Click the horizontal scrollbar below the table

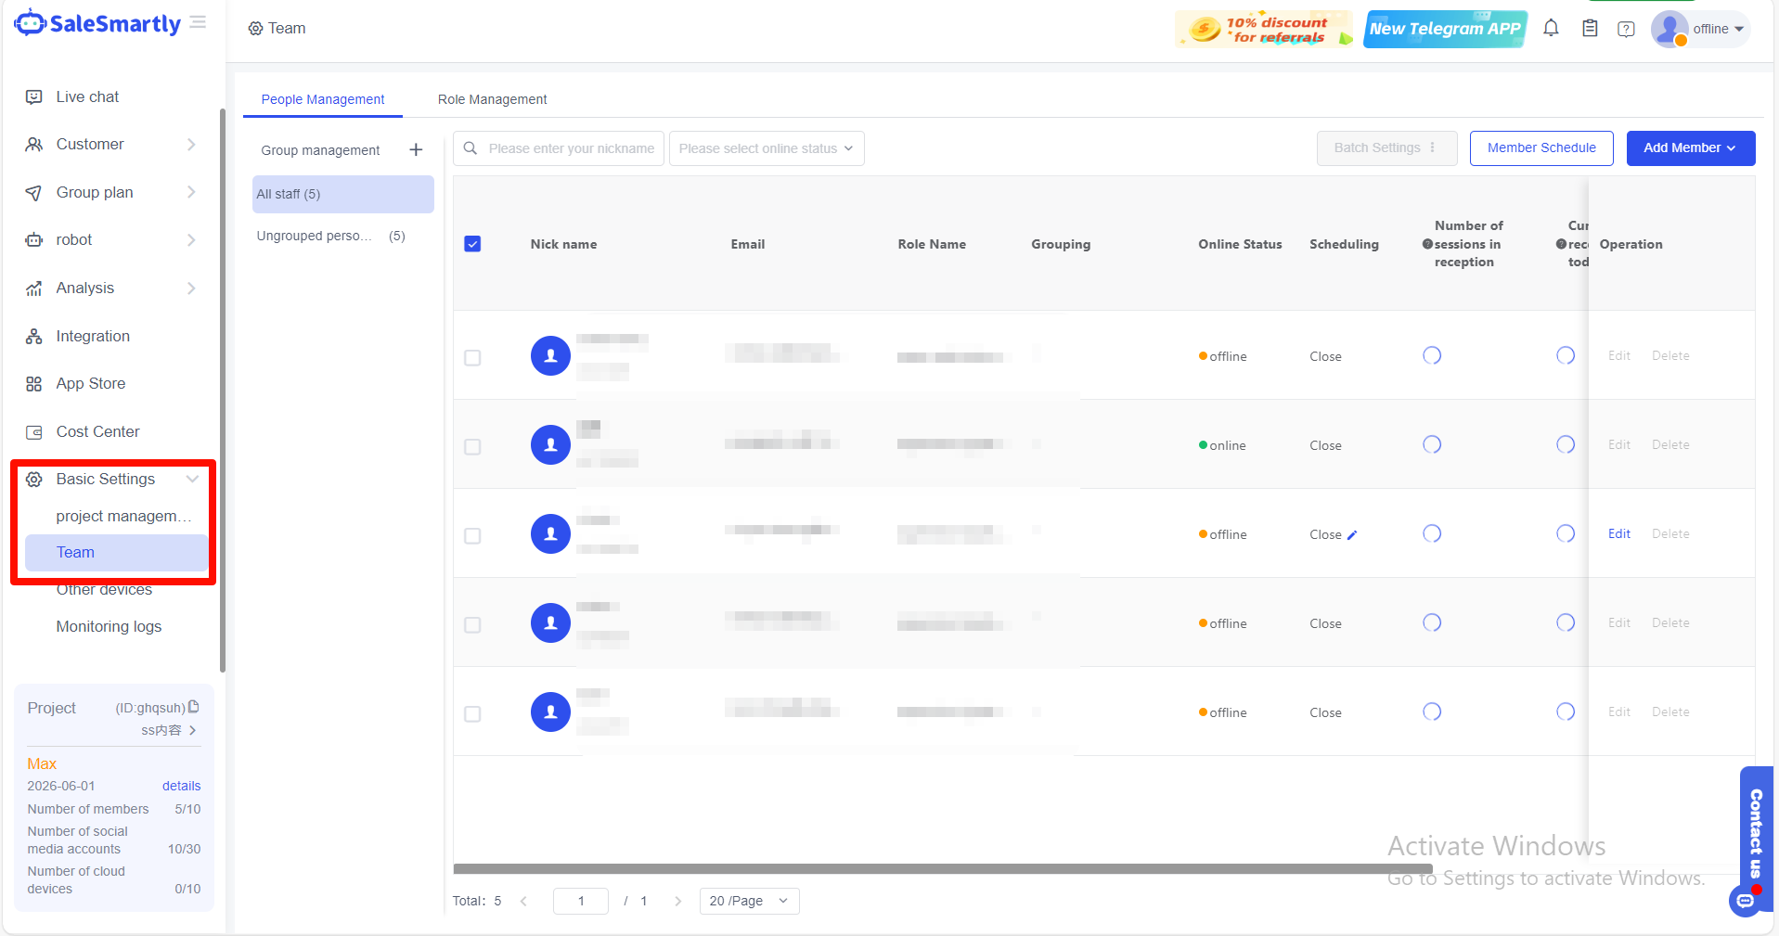(x=942, y=869)
